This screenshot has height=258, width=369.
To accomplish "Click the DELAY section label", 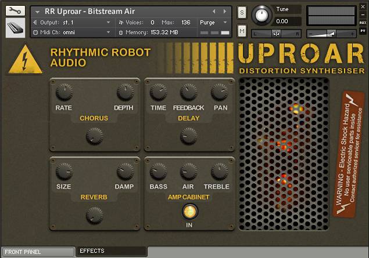I will pos(189,118).
